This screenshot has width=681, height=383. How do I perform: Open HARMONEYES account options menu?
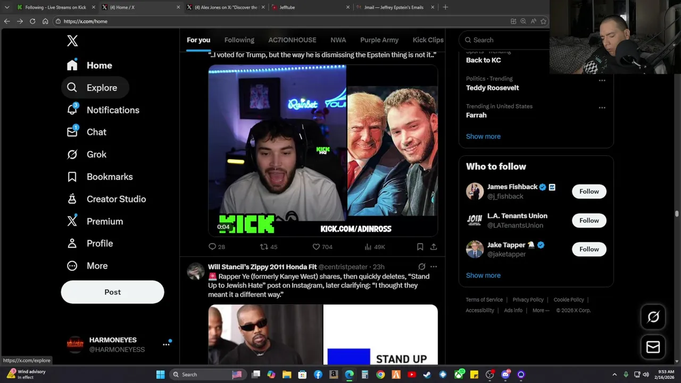tap(166, 344)
